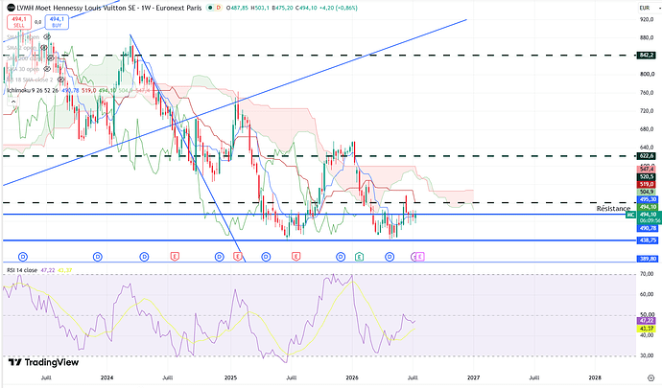The image size is (662, 388).
Task: Click the 06:09:56 bar countdown label
Action: tap(650, 220)
